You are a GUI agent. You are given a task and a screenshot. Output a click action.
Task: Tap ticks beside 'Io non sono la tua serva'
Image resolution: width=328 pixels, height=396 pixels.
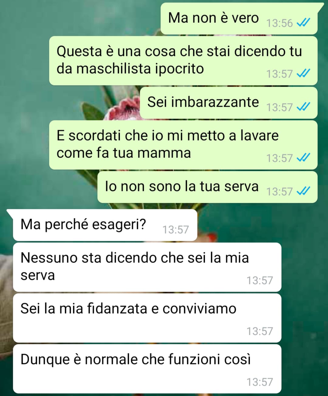point(303,191)
